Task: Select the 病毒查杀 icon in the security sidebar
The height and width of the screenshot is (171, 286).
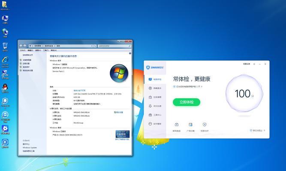Action: [x=150, y=88]
